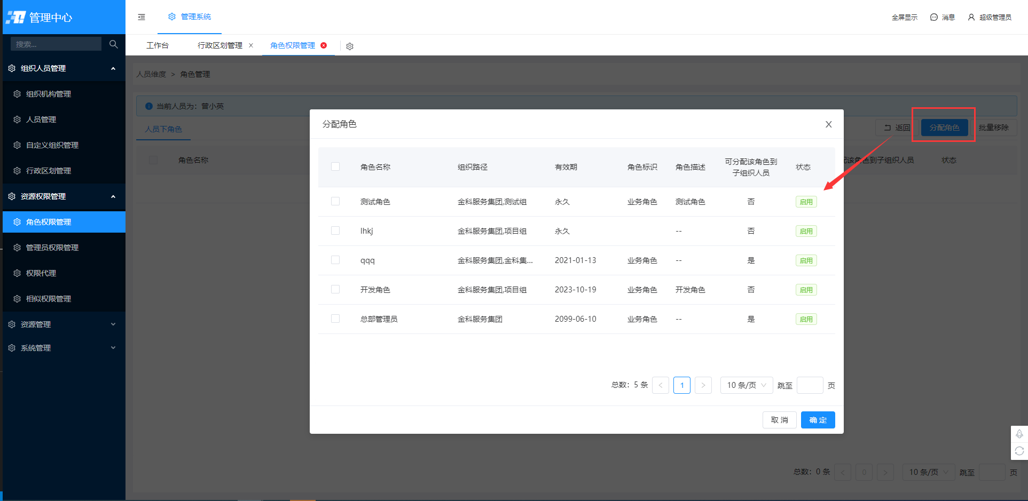Close the 角色权限管理 tab with red X
The width and height of the screenshot is (1028, 501).
point(324,45)
